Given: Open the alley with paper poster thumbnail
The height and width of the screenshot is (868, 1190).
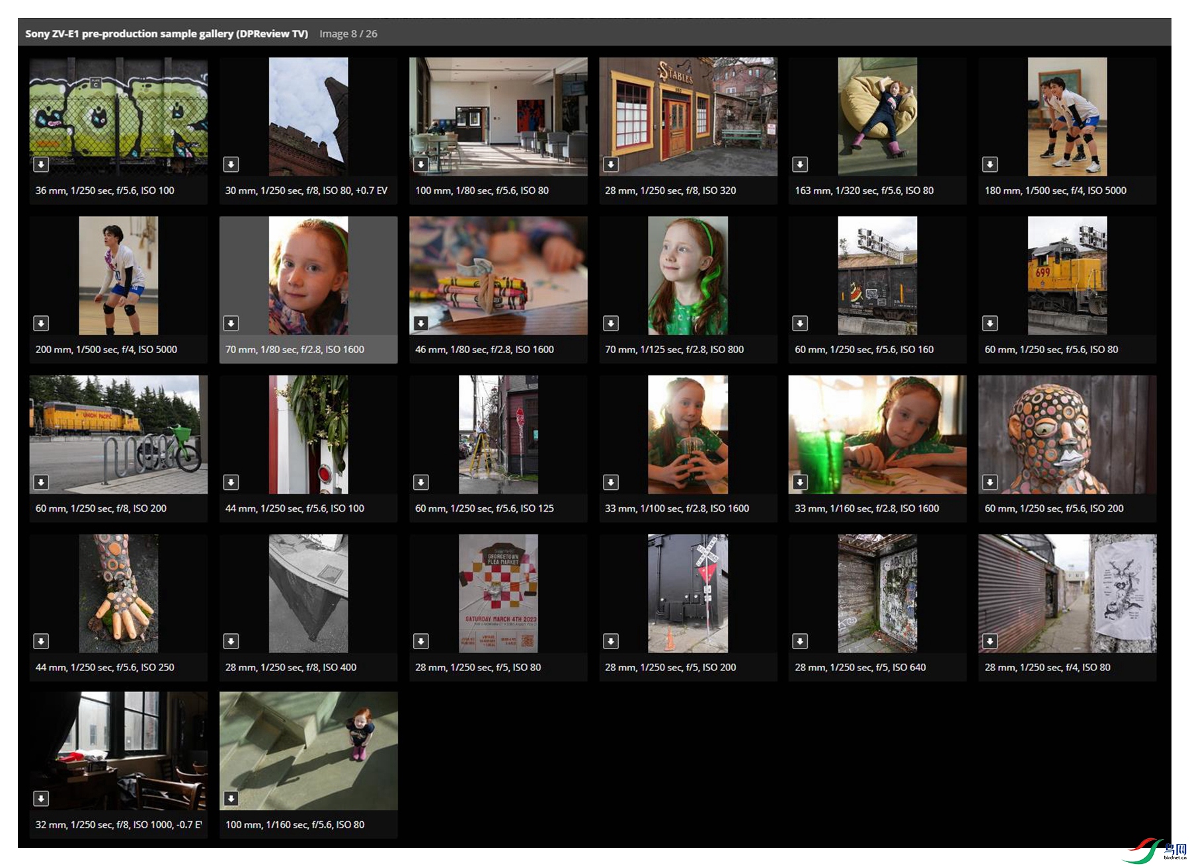Looking at the screenshot, I should tap(1067, 593).
